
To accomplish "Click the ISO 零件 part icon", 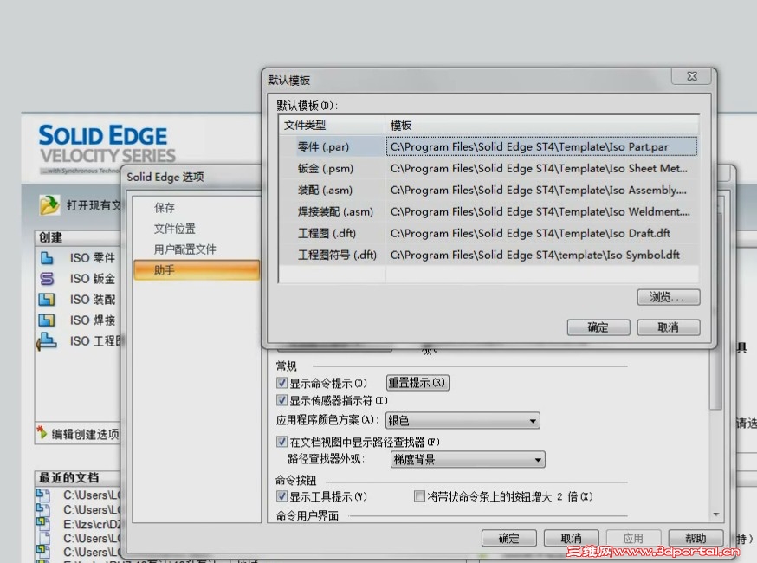I will coord(47,258).
